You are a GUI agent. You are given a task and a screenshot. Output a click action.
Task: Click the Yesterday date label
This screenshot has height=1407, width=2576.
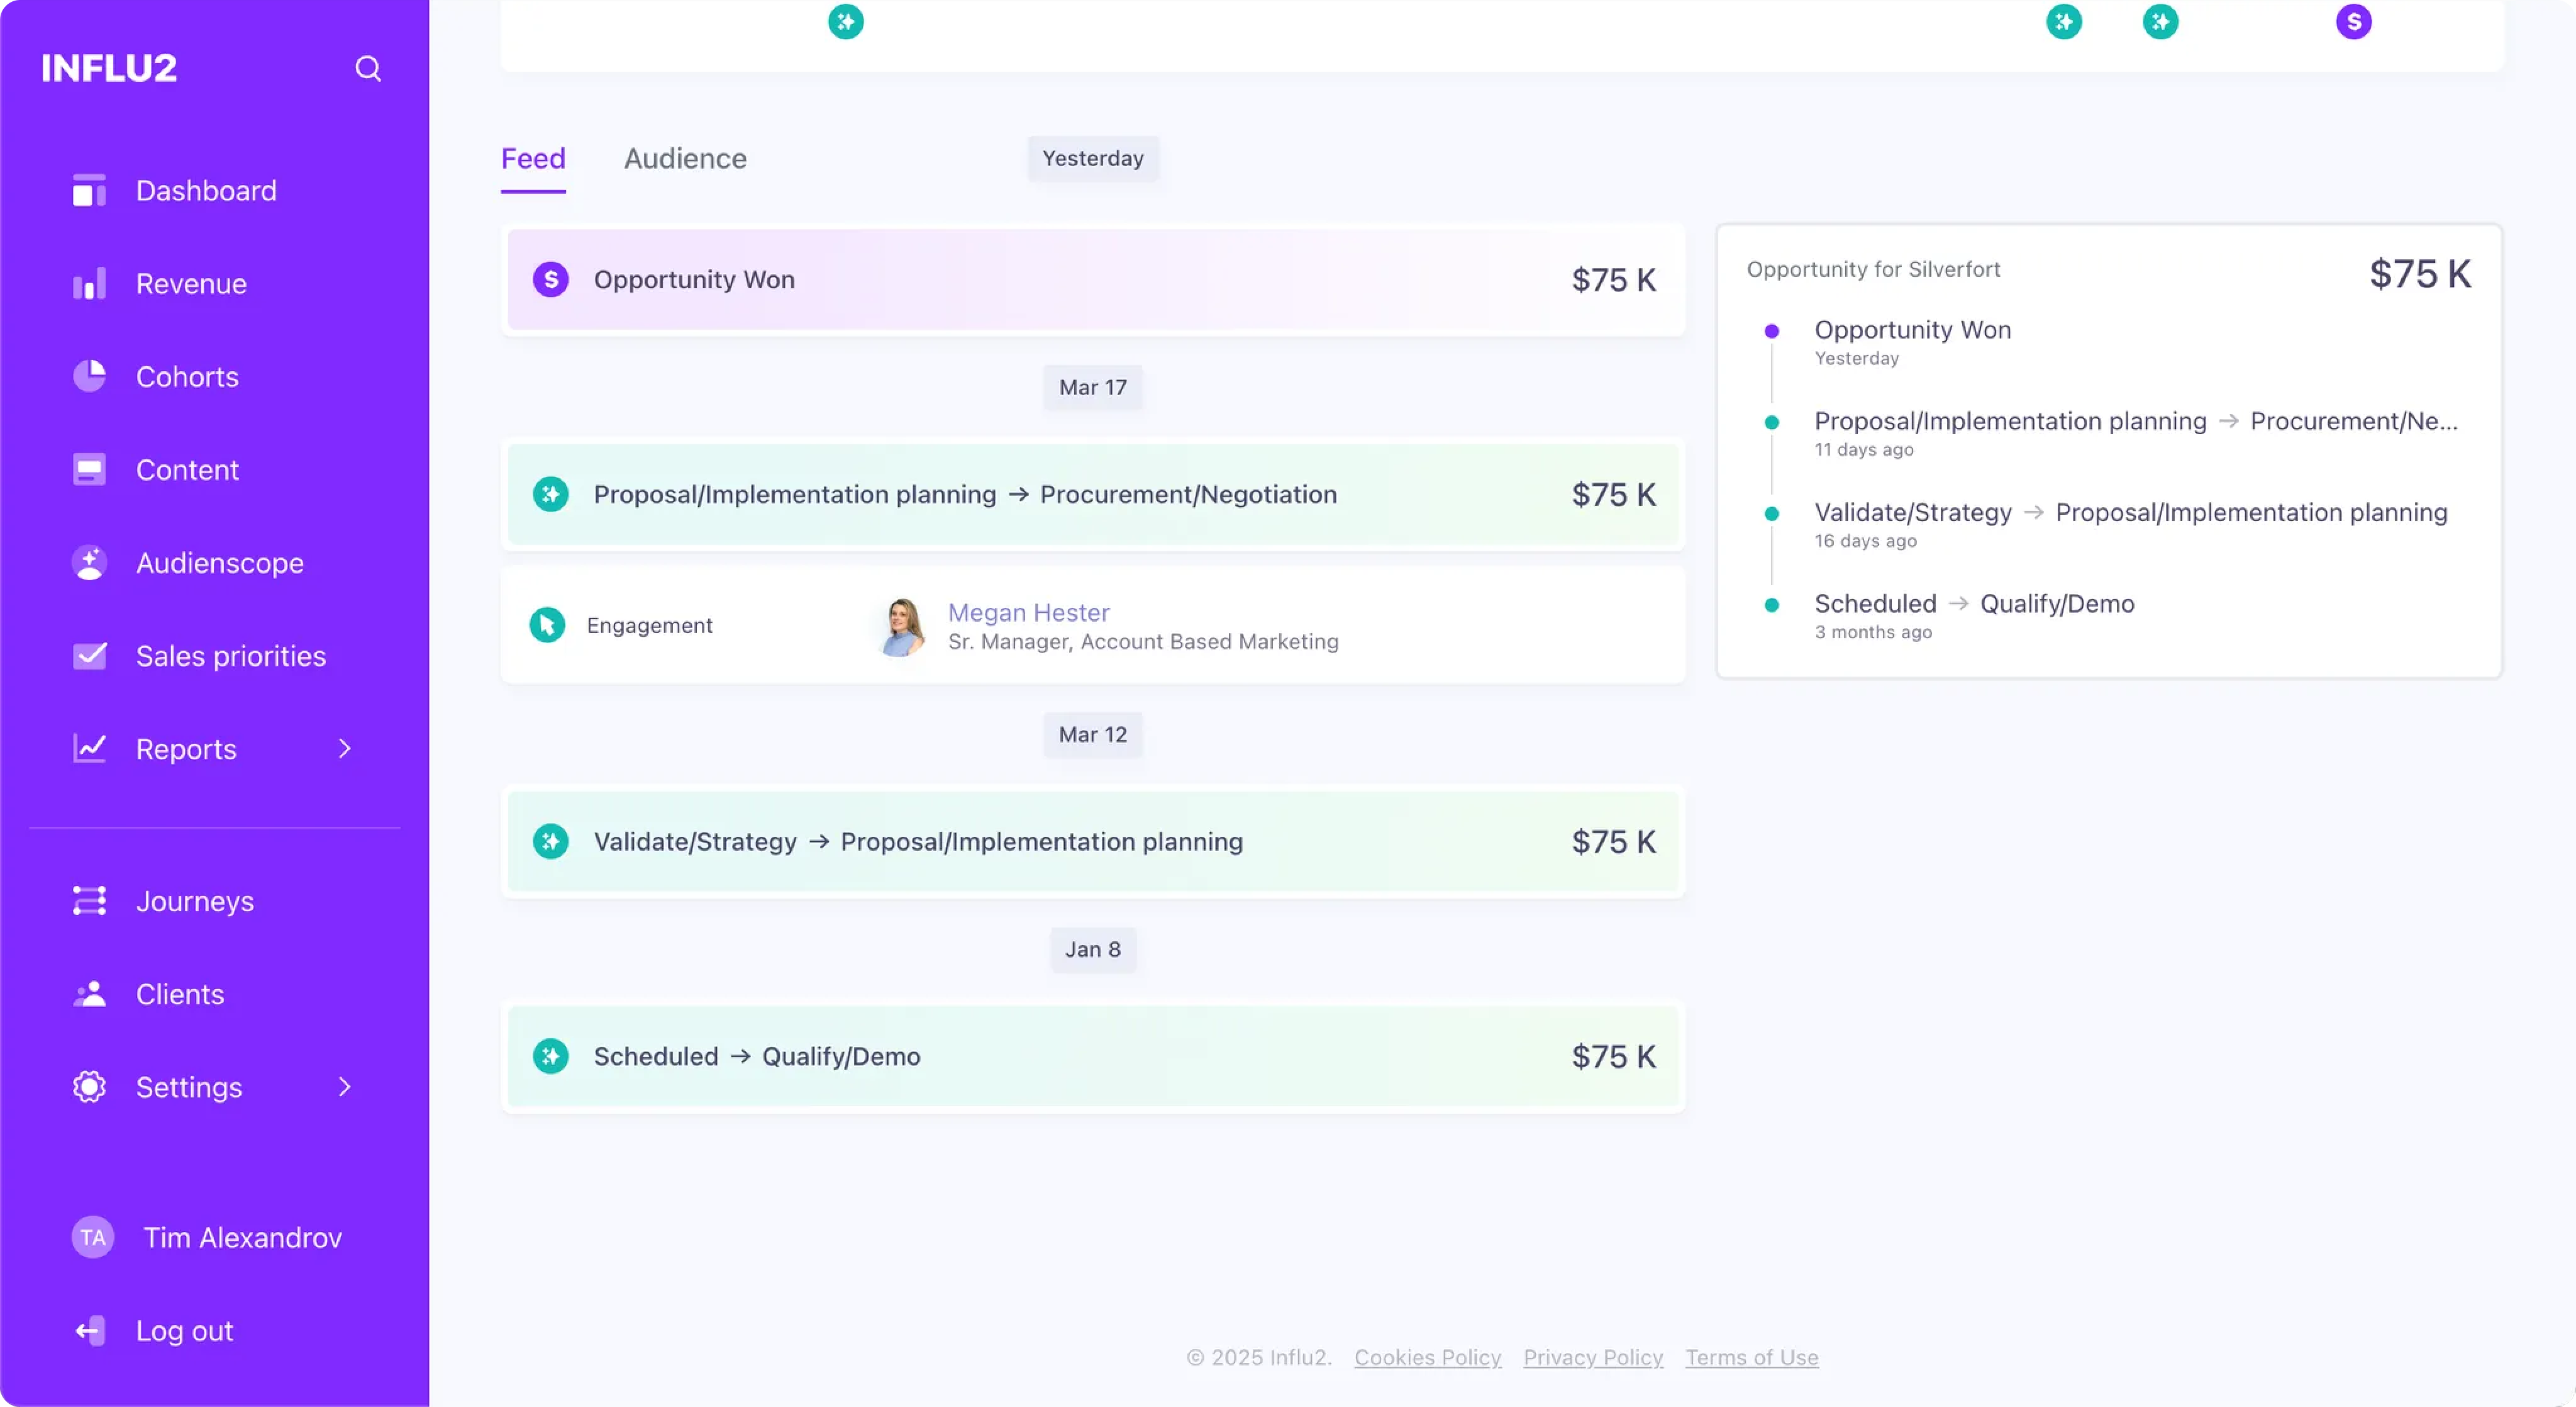click(1093, 158)
